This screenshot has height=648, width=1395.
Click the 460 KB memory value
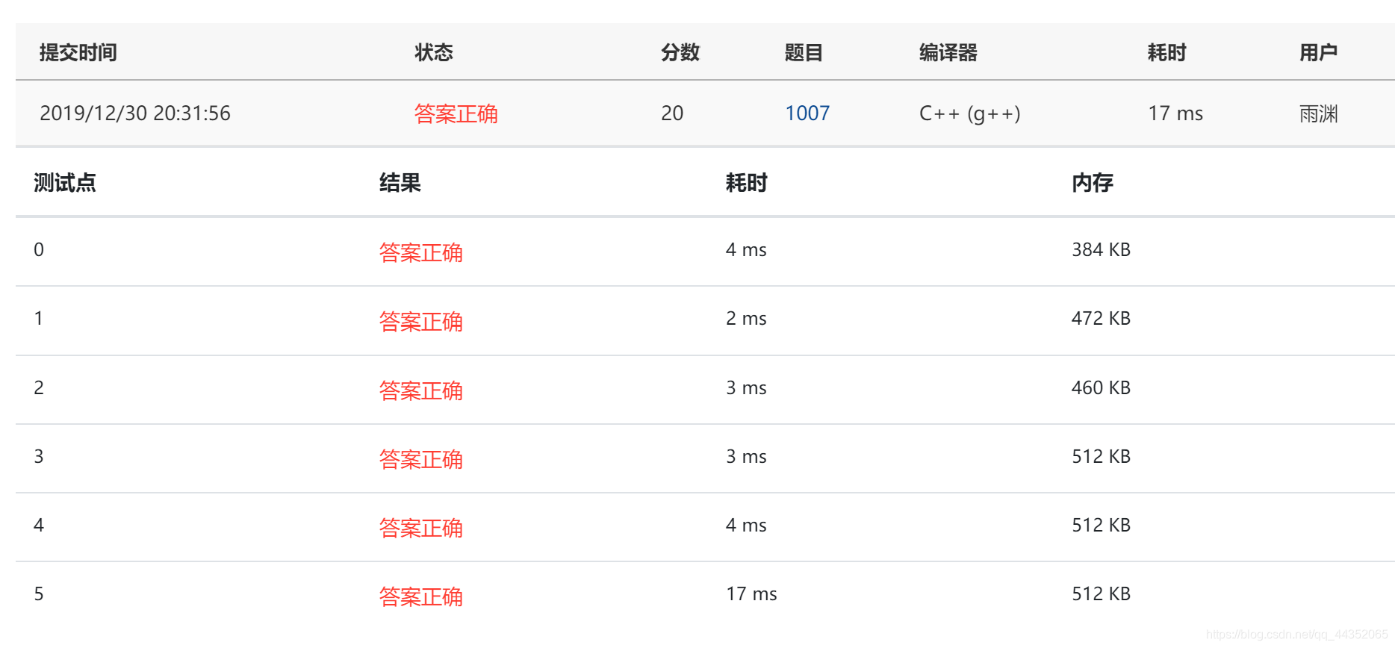pyautogui.click(x=1102, y=387)
